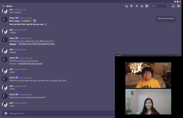Click phil's avatar beside the /dare message
The width and height of the screenshot is (183, 118).
(x=5, y=104)
